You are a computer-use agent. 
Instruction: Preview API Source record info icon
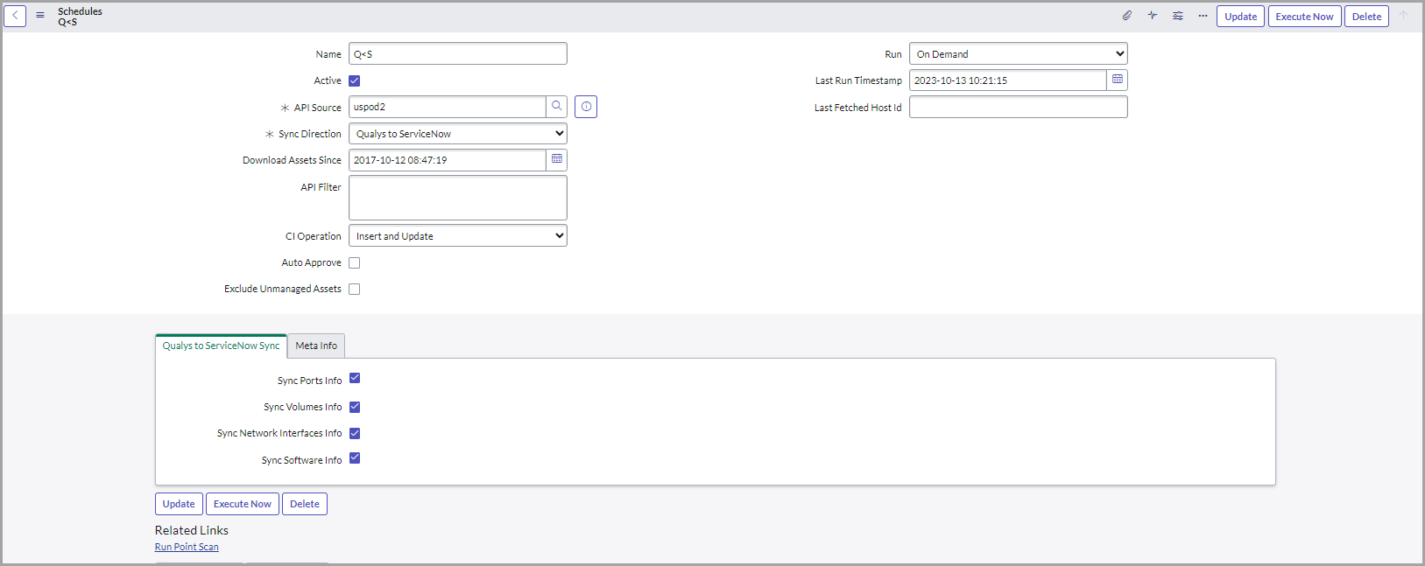(x=586, y=107)
